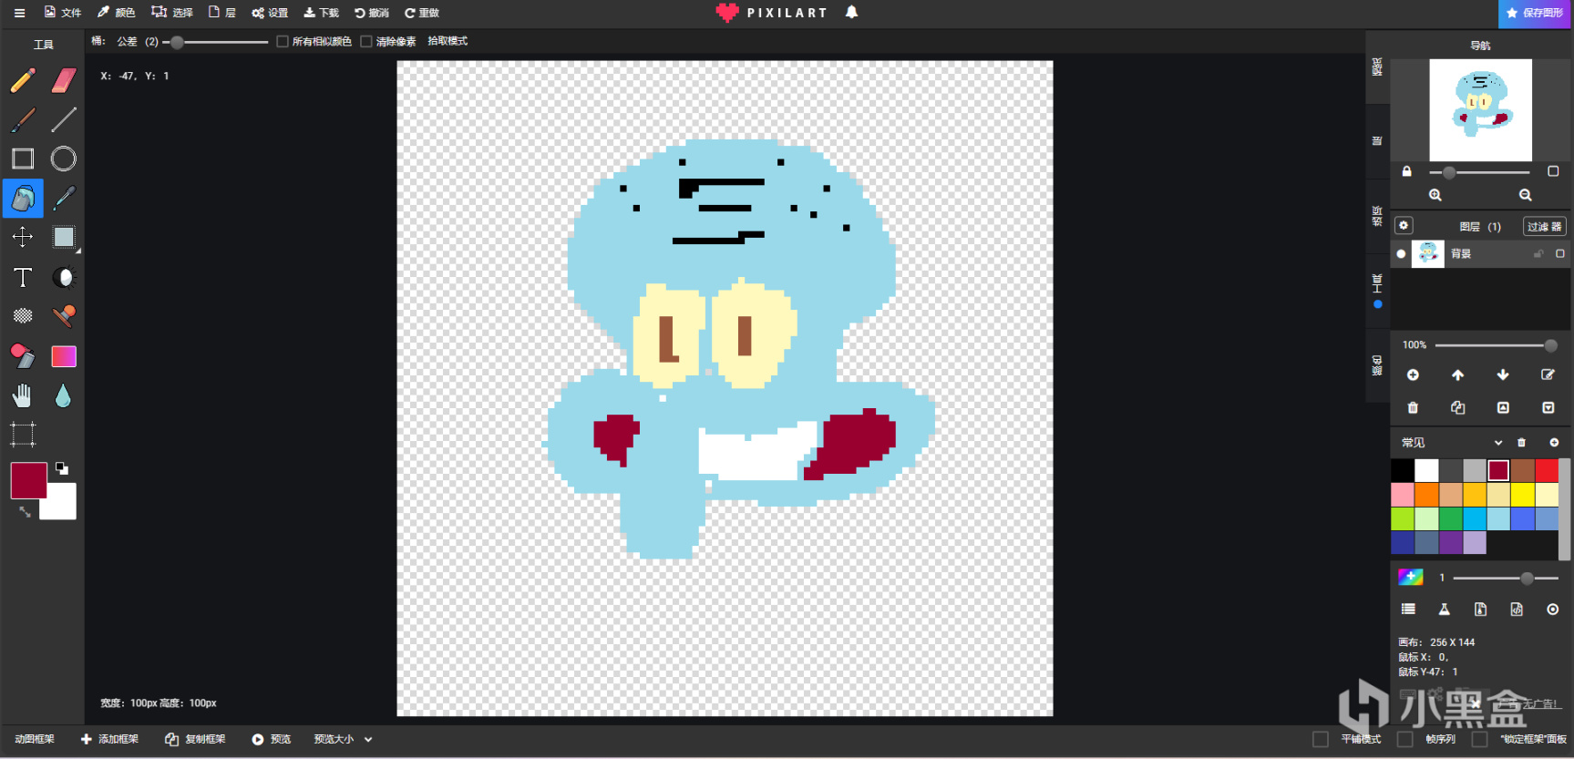The width and height of the screenshot is (1574, 759).
Task: Select the Lighten/Darken tool
Action: tap(64, 277)
